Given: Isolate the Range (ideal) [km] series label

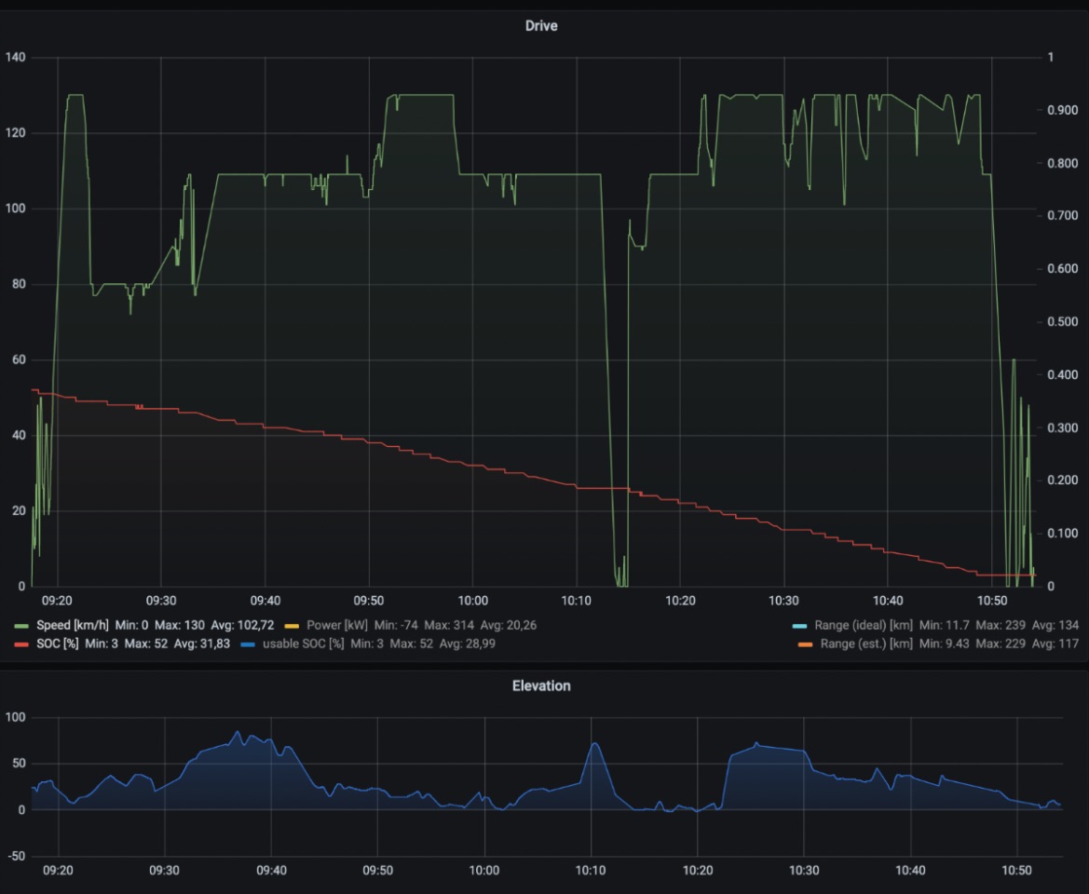Looking at the screenshot, I should pyautogui.click(x=864, y=625).
